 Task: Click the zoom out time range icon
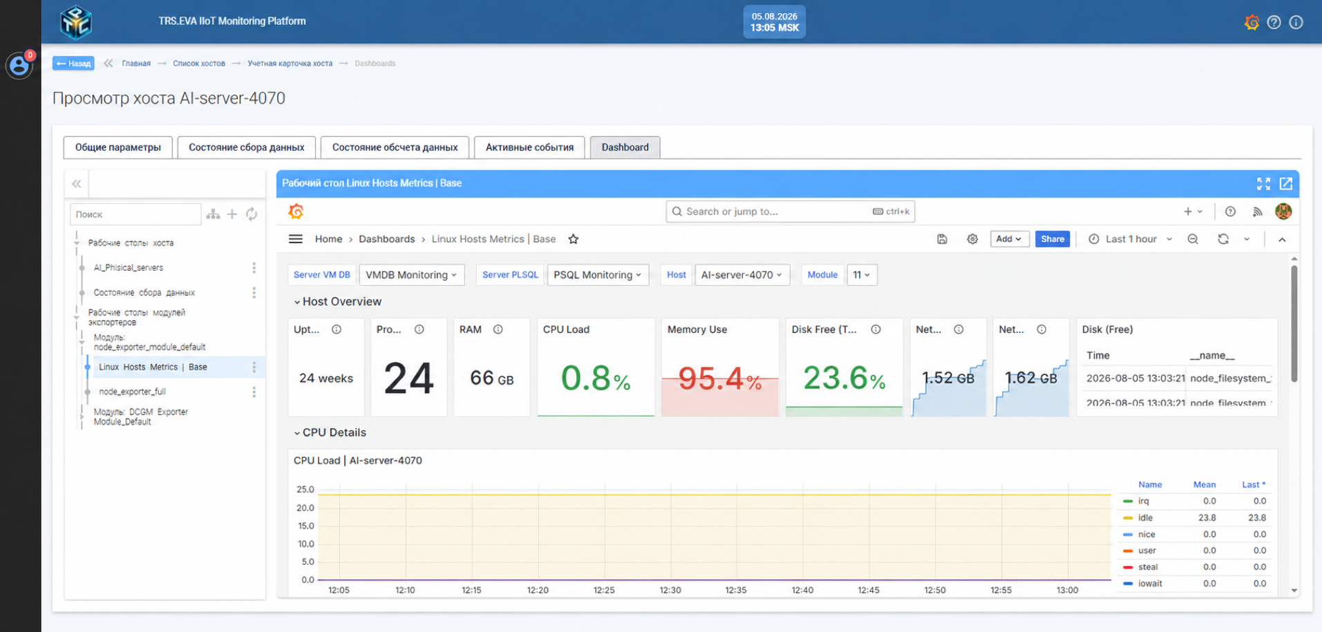tap(1193, 239)
